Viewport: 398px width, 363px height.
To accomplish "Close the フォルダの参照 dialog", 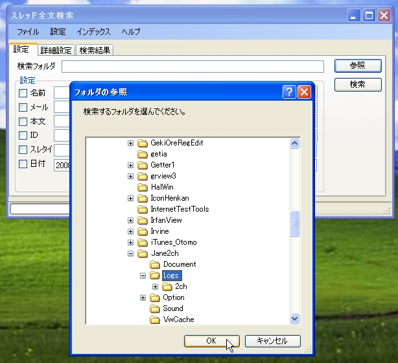I will pyautogui.click(x=304, y=92).
